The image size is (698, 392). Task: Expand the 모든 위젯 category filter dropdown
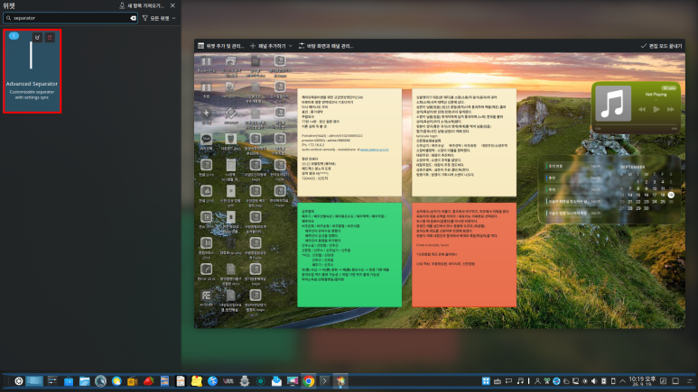point(159,18)
